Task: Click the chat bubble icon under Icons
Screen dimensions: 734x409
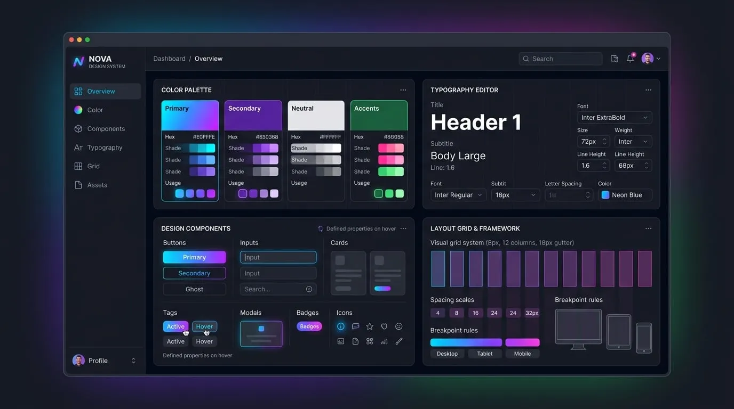Action: (x=355, y=326)
